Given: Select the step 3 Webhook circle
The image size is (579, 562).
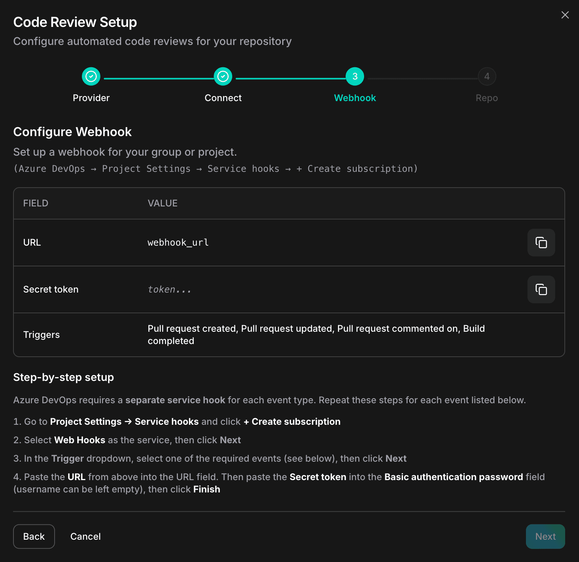Looking at the screenshot, I should 354,76.
